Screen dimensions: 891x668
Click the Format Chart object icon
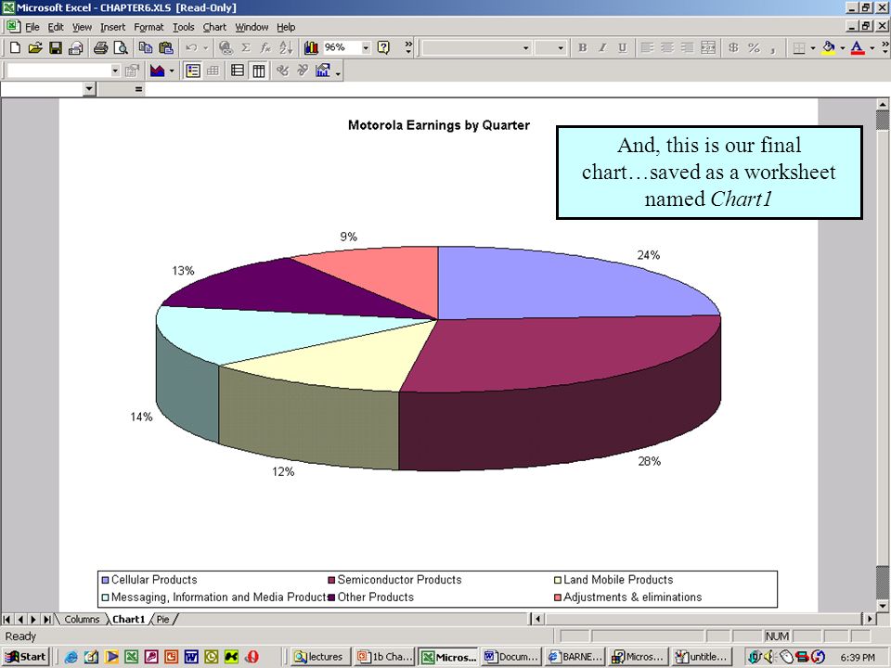tap(133, 71)
